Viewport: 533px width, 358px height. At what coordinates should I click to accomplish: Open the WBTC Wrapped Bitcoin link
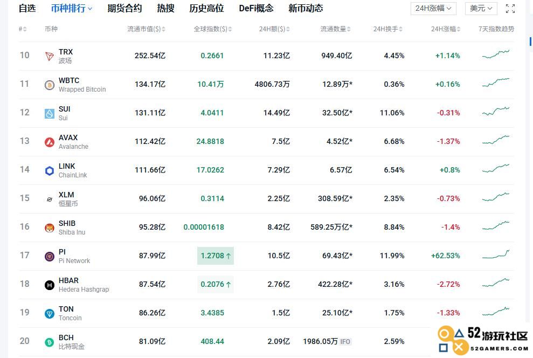point(82,85)
